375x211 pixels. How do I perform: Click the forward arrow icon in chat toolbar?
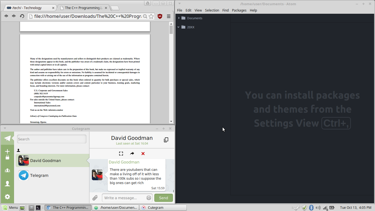(x=132, y=154)
